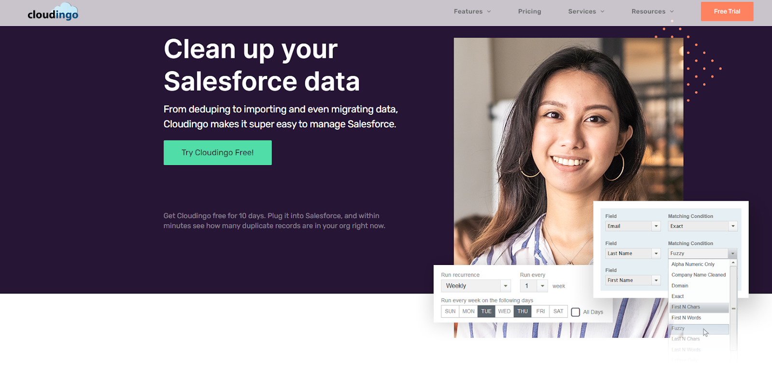Click the 'From deduping to importing' subheading
The image size is (772, 377).
pyautogui.click(x=280, y=117)
